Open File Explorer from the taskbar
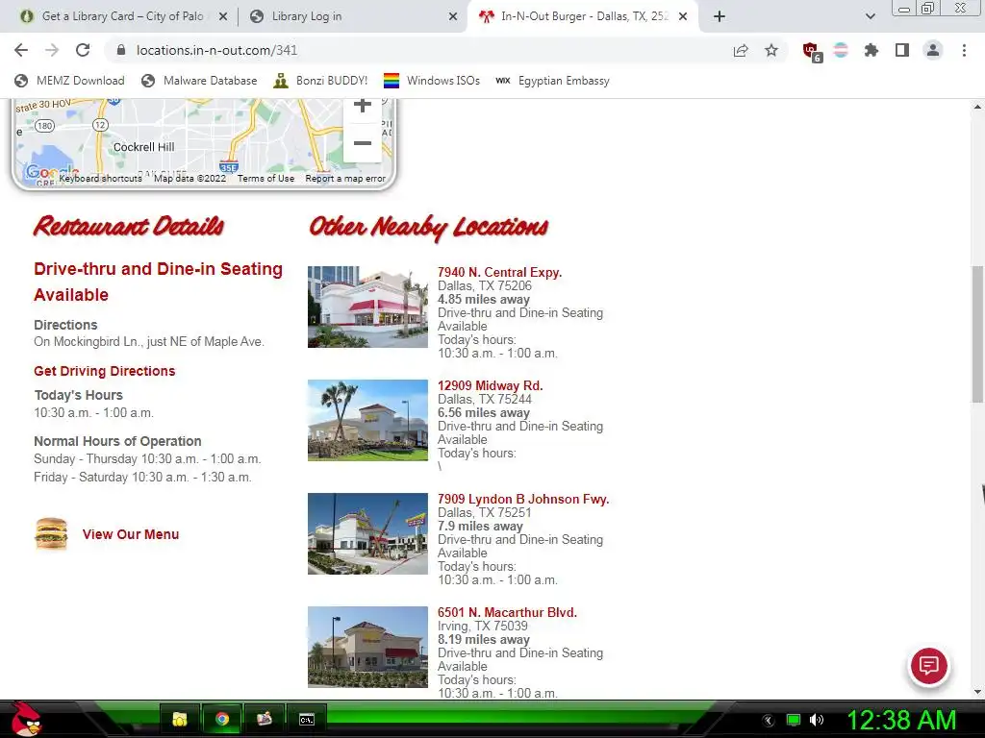Screen dimensions: 985x738 pos(180,719)
